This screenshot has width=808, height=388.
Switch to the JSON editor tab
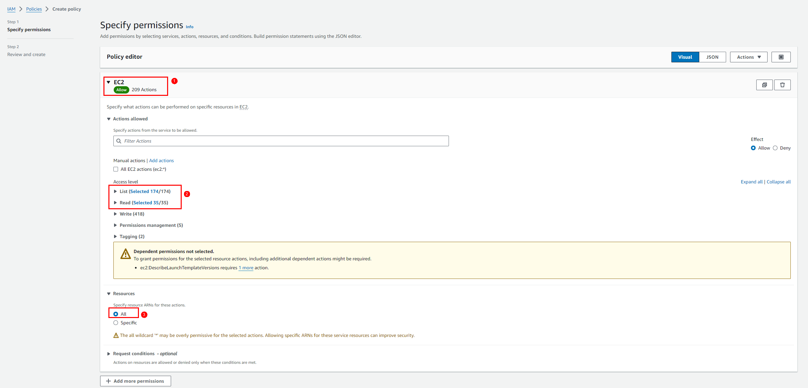click(x=712, y=57)
